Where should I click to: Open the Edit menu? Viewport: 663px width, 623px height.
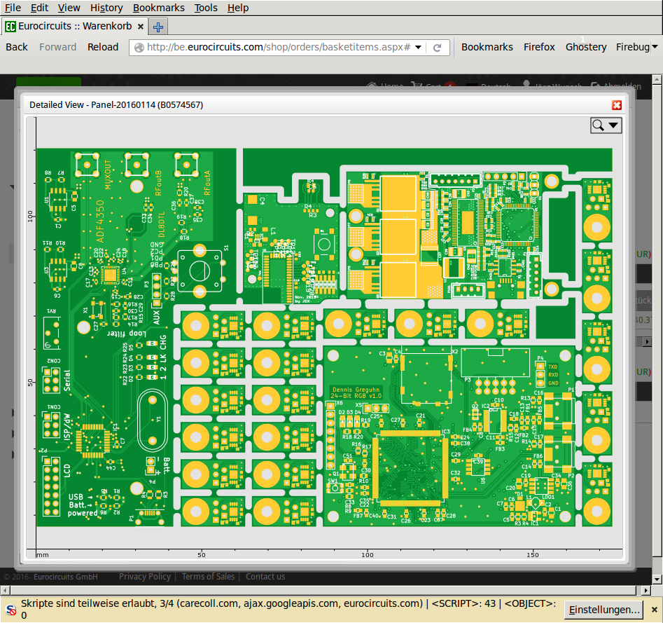click(39, 8)
